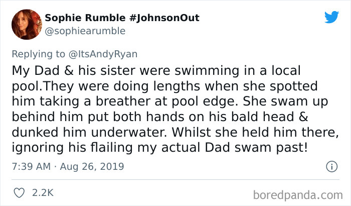Click the tweet line starting My Dad
This screenshot has height=206, width=351.
(156, 71)
